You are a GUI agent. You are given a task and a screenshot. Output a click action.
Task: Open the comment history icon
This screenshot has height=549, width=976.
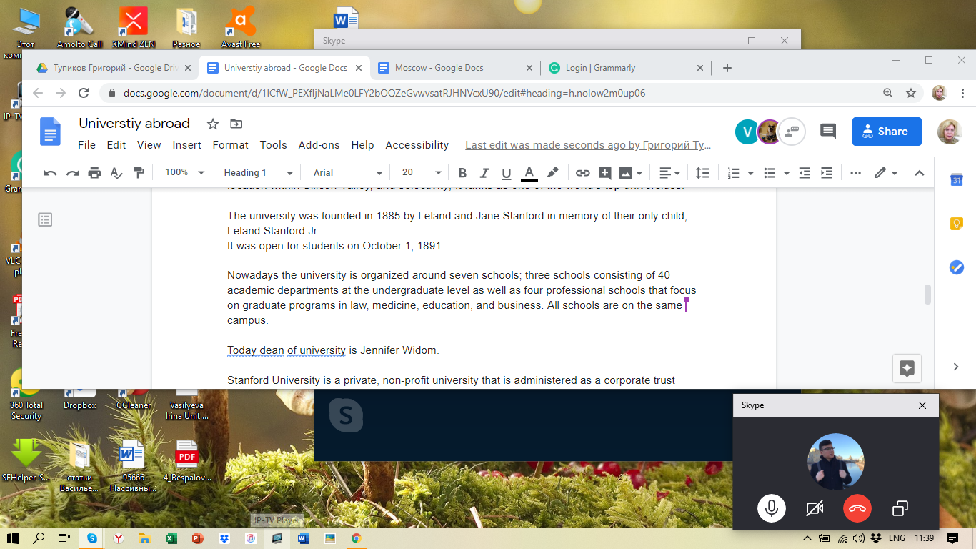pos(827,132)
